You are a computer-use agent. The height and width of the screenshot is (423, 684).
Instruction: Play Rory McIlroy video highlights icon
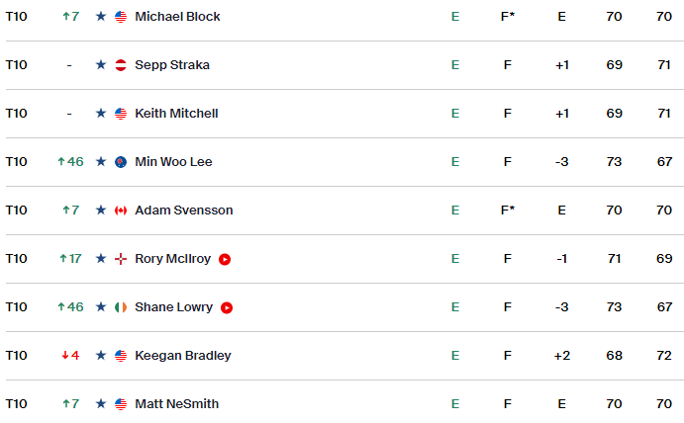pos(225,259)
